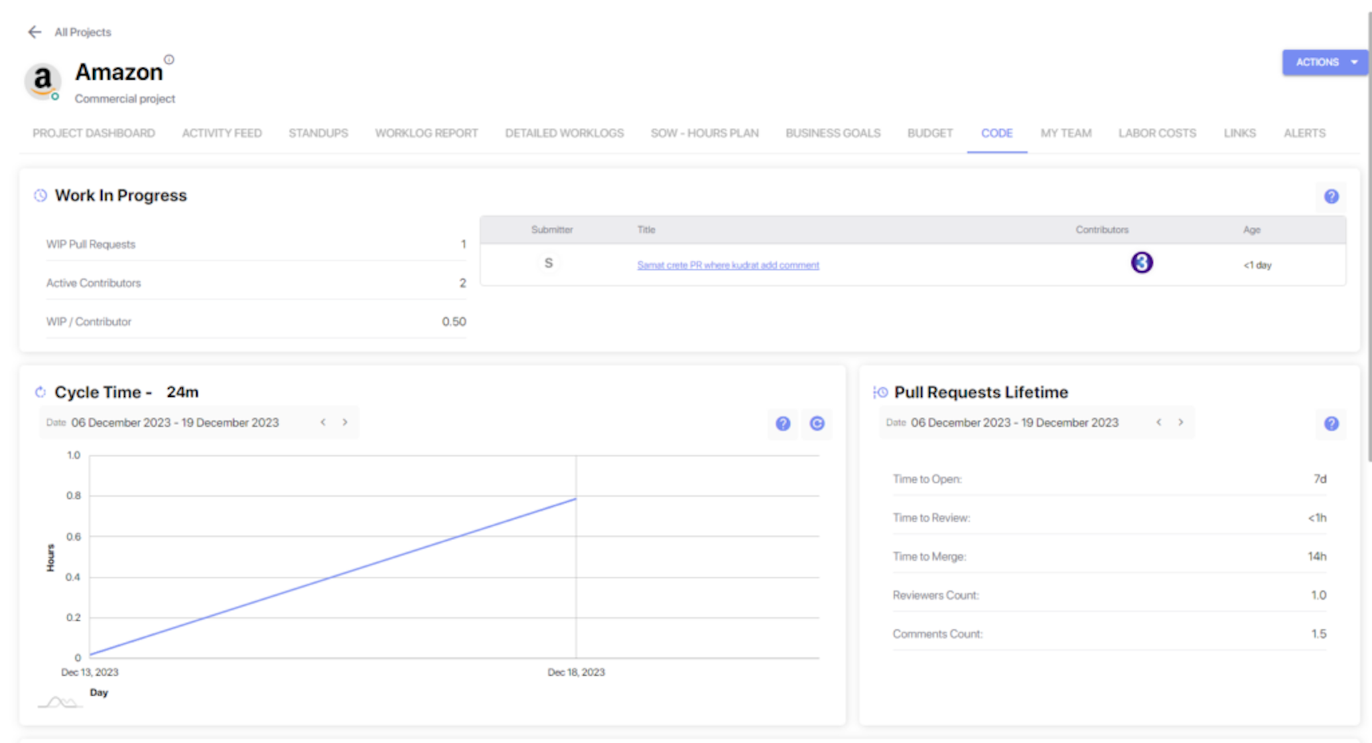The height and width of the screenshot is (743, 1372).
Task: Click the Amazon project logo
Action: (x=43, y=80)
